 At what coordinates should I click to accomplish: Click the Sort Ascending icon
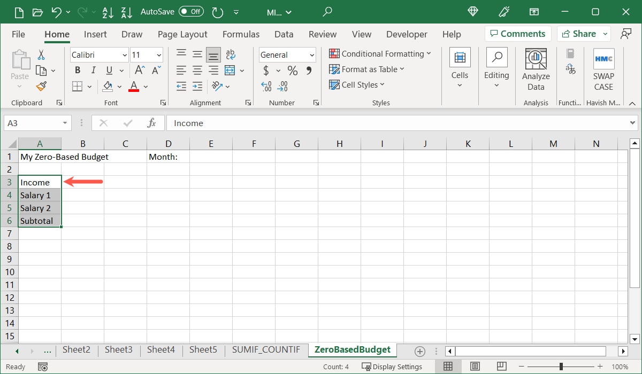pos(108,12)
